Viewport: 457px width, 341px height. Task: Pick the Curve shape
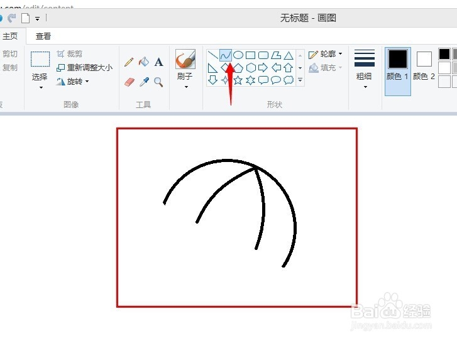pos(226,55)
